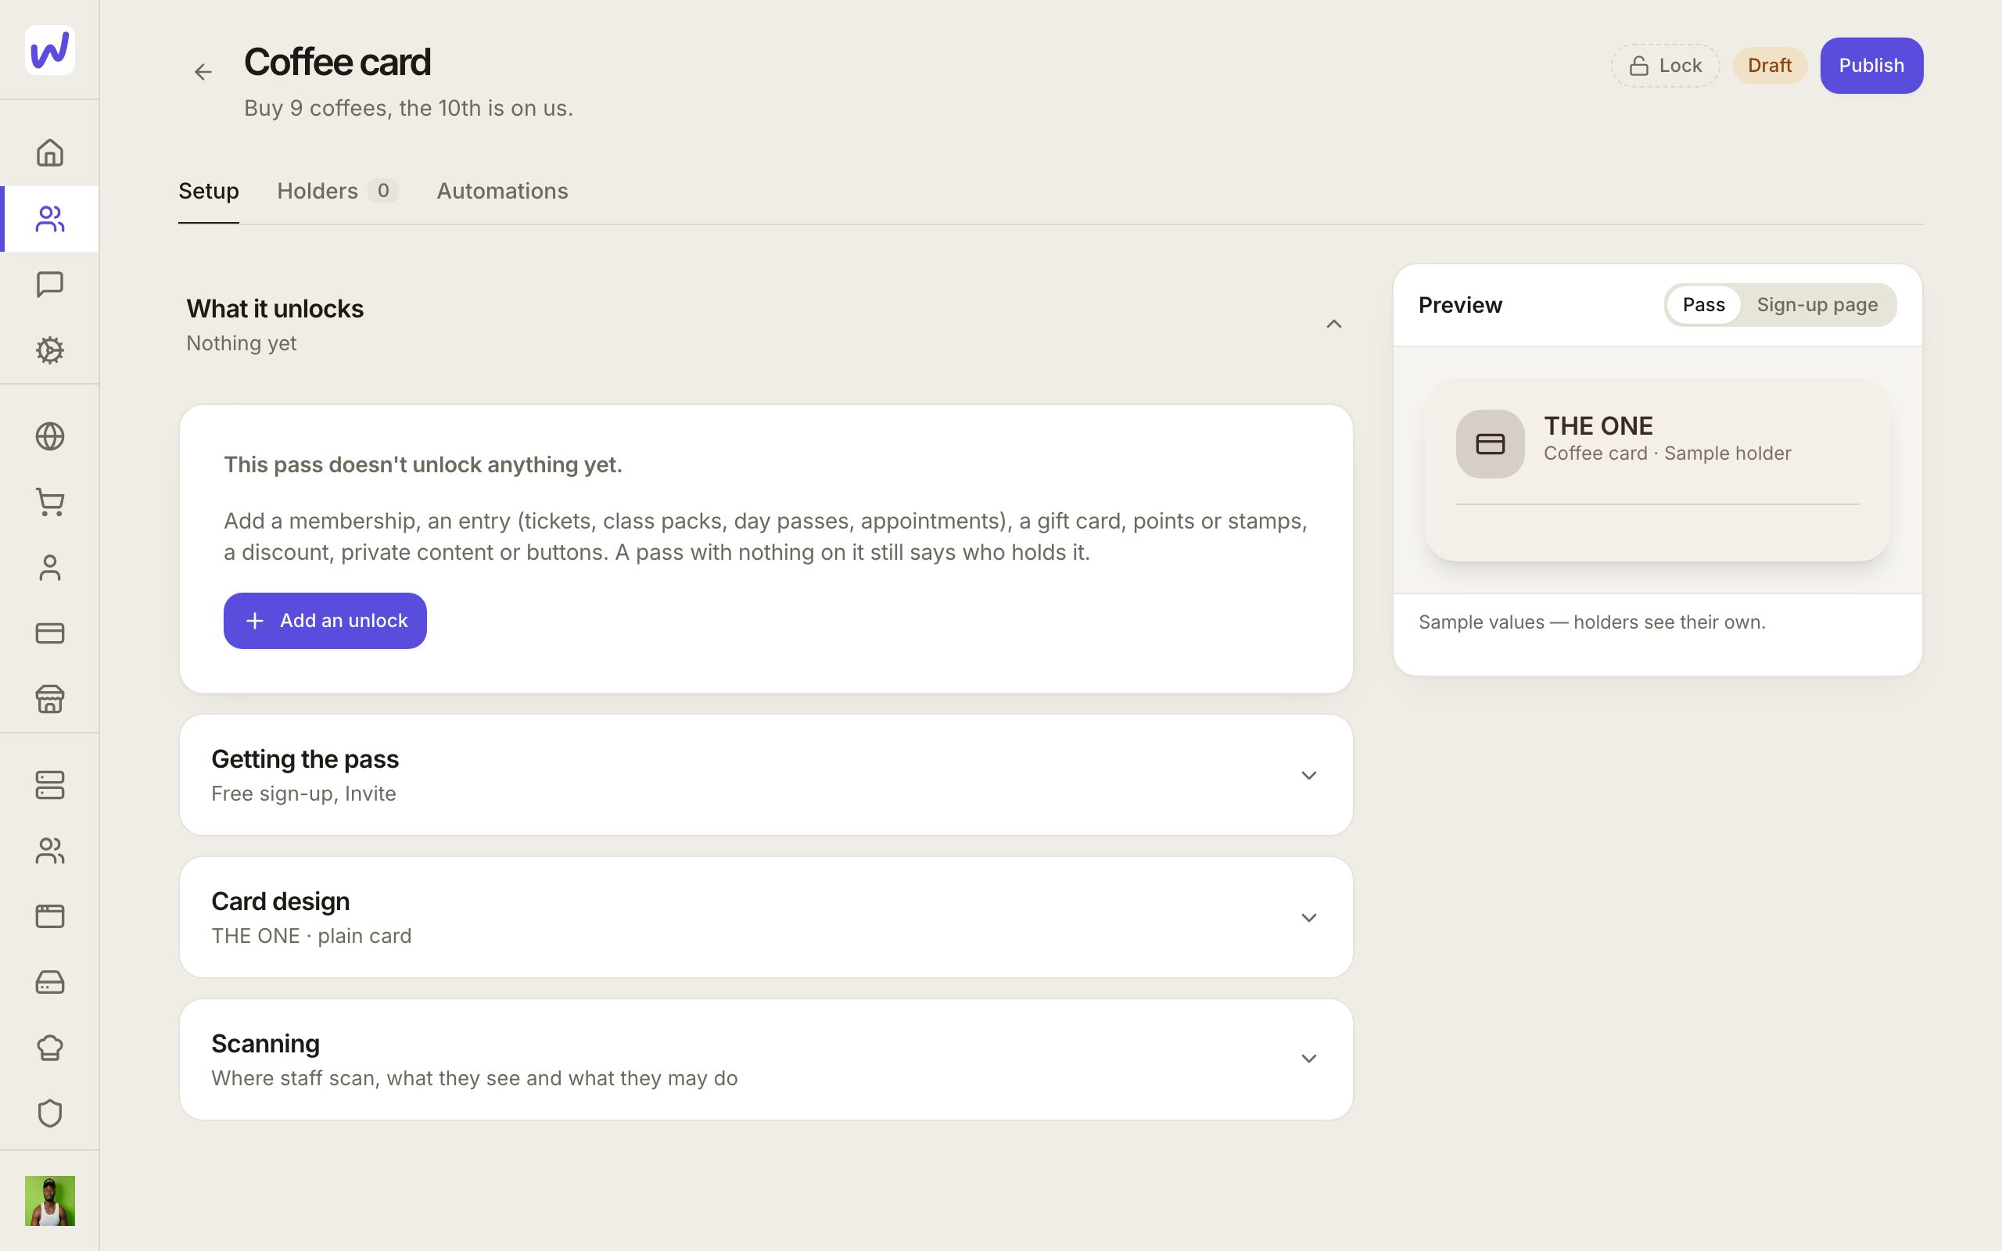The height and width of the screenshot is (1251, 2002).
Task: Open the shopping cart sidebar icon
Action: 49,502
